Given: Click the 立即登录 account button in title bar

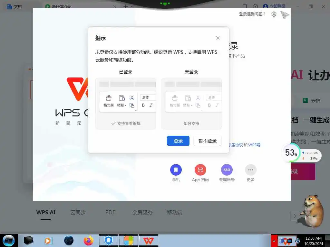Looking at the screenshot, I should pyautogui.click(x=275, y=6).
